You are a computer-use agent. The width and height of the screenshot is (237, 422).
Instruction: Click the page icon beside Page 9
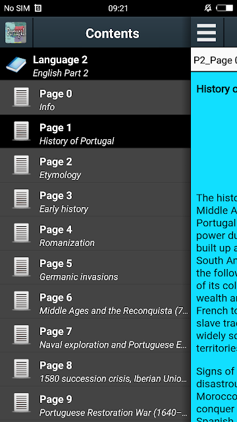pos(22,402)
